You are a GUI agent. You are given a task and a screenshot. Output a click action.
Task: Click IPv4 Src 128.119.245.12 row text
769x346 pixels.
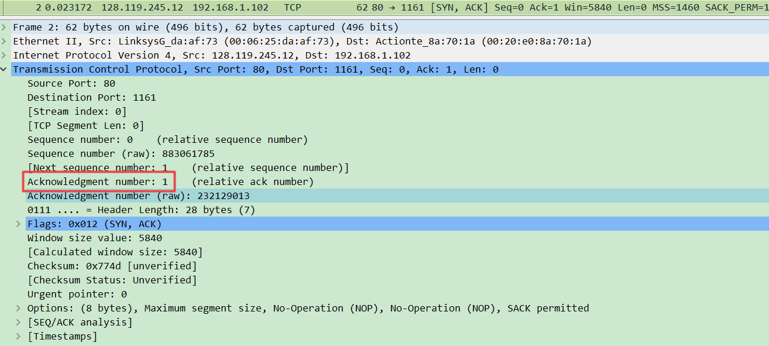click(x=212, y=56)
